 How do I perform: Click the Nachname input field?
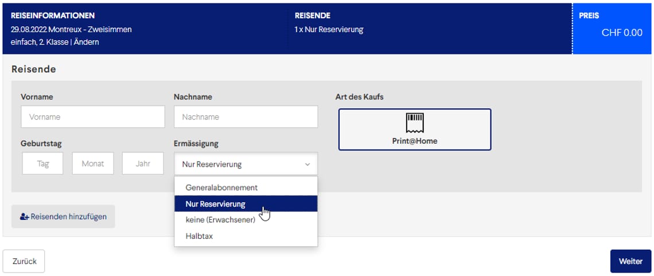246,117
